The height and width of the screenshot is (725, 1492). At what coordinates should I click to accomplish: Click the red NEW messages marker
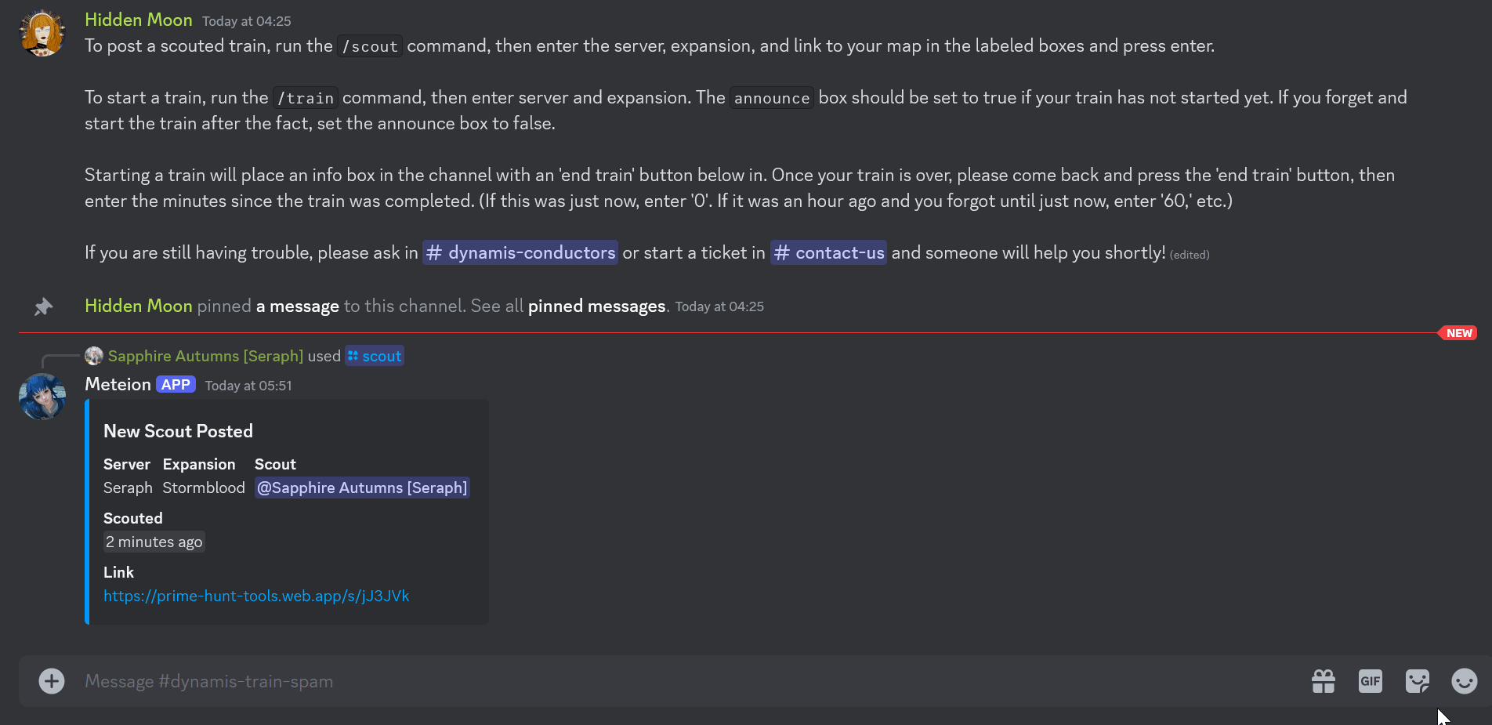(x=1458, y=333)
